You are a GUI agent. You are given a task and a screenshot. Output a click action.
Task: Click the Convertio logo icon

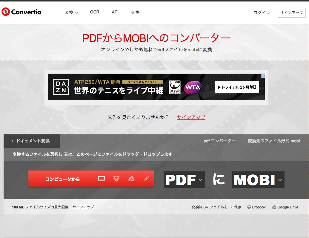(x=6, y=12)
